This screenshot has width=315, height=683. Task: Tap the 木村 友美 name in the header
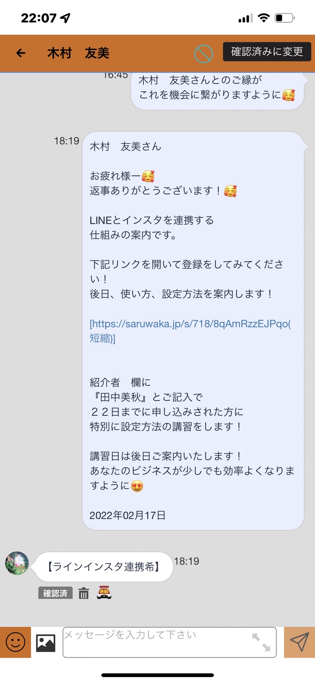tap(78, 53)
